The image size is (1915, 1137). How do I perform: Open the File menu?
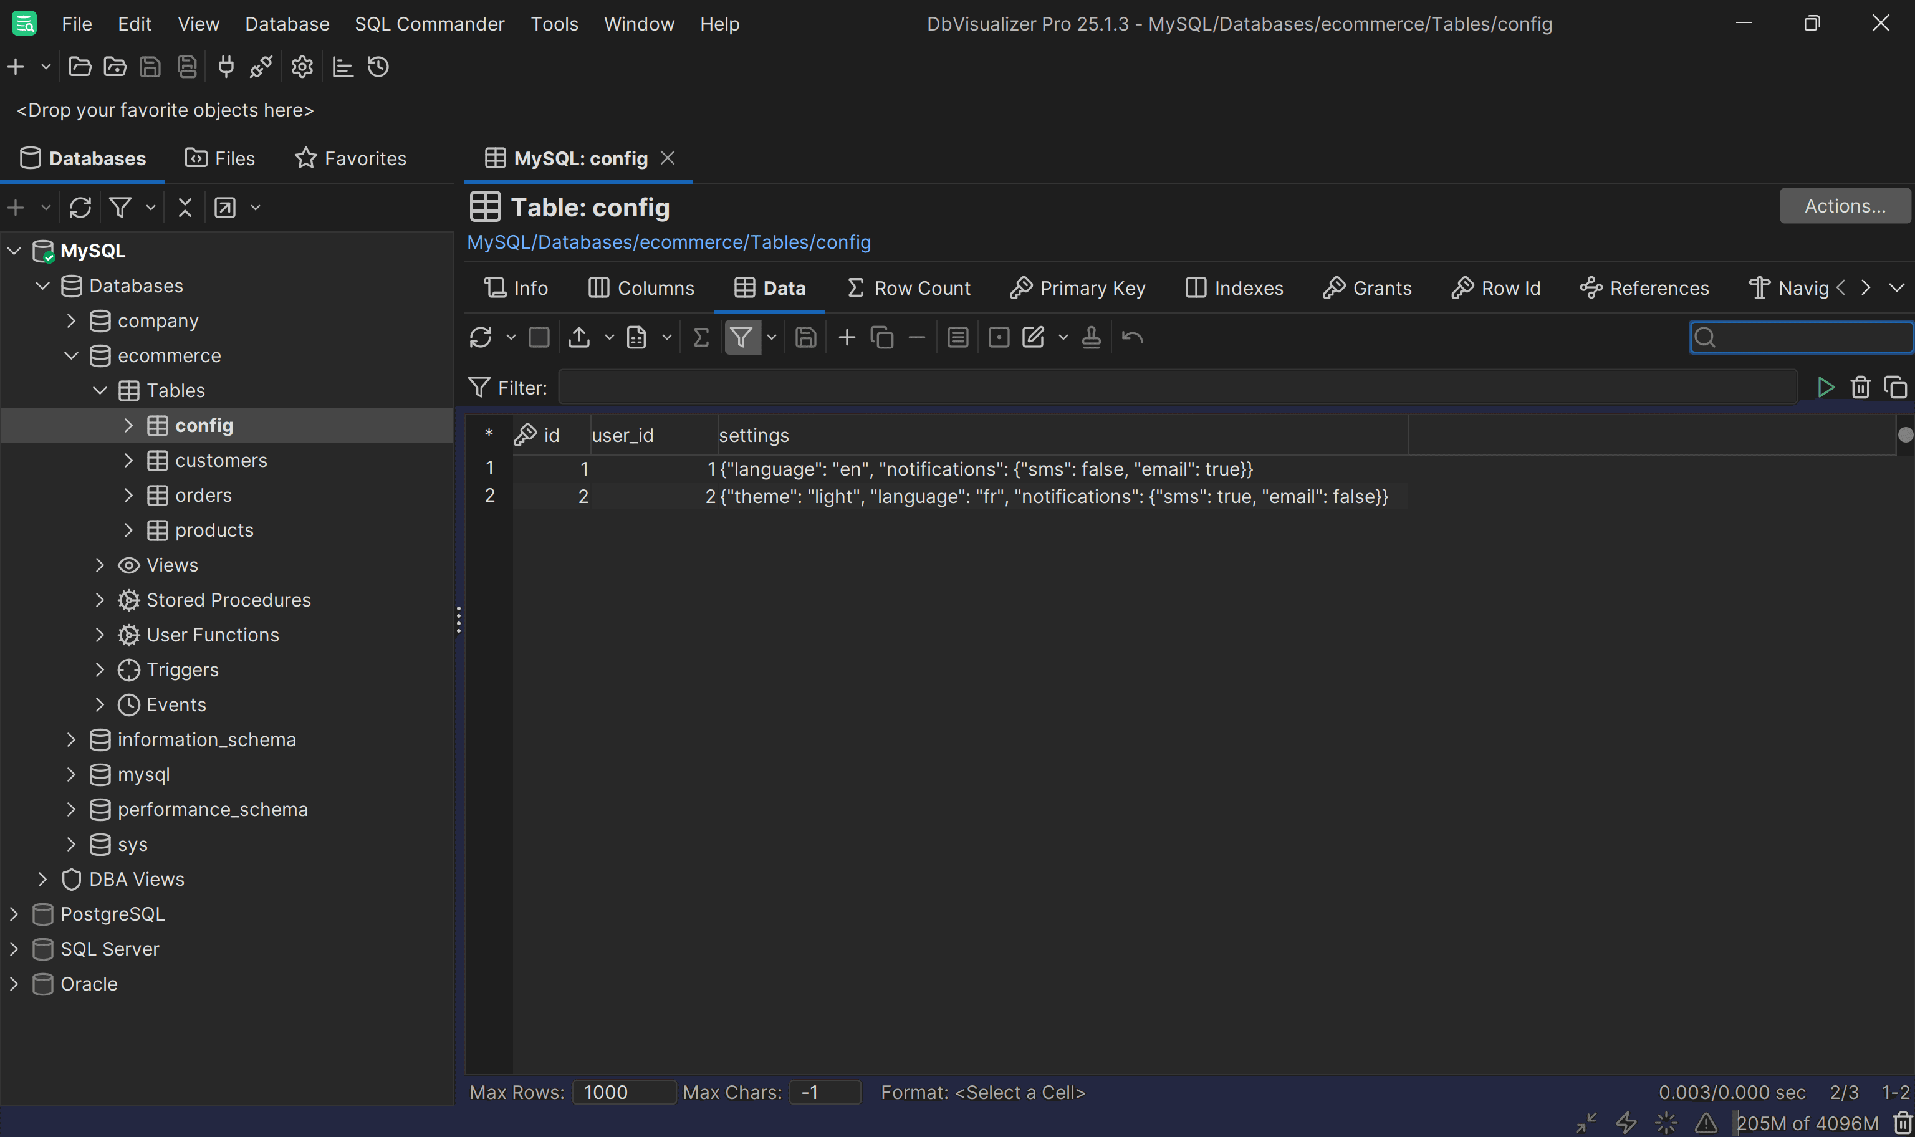pos(77,24)
